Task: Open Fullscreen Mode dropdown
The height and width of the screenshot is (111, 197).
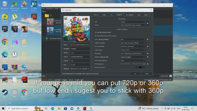Action: (x=133, y=47)
